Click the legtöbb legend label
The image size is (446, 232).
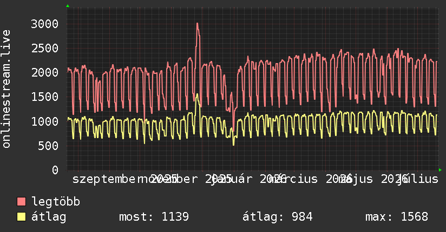click(x=56, y=202)
